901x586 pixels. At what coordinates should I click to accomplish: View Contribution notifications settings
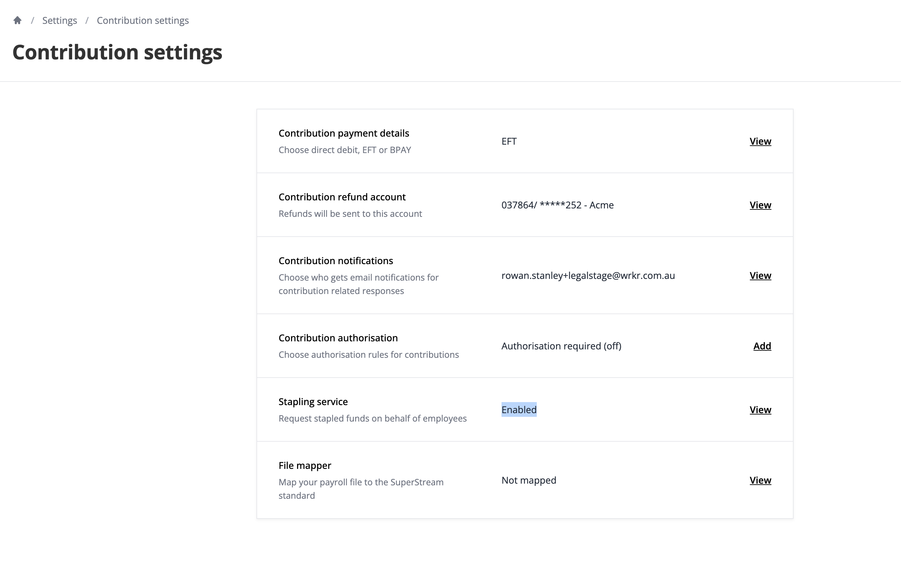(x=760, y=276)
